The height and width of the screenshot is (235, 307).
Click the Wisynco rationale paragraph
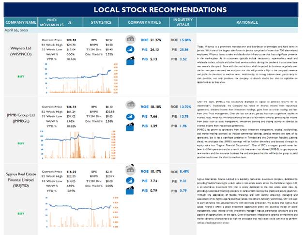coord(247,64)
